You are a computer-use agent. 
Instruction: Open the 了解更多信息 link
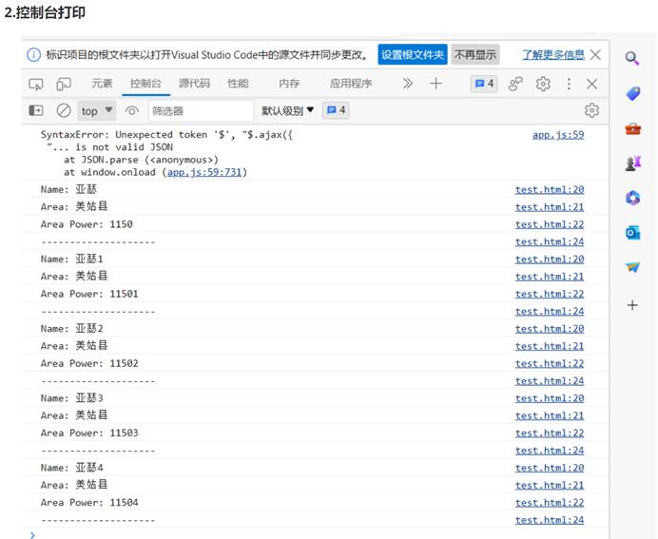tap(552, 54)
